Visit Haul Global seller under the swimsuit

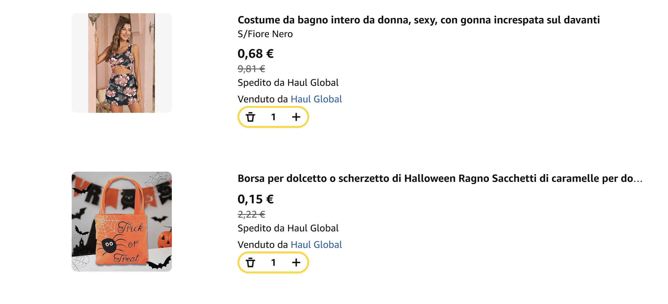[316, 99]
